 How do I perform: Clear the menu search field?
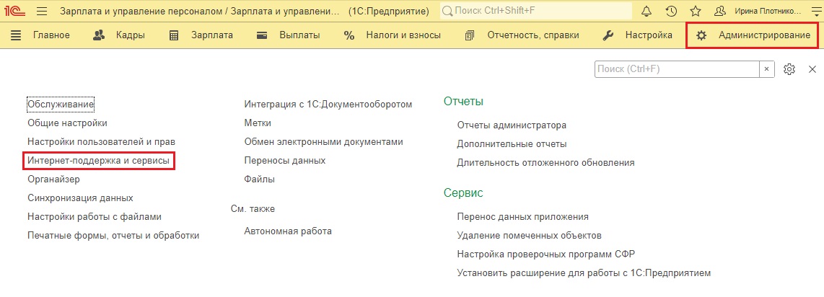point(766,68)
